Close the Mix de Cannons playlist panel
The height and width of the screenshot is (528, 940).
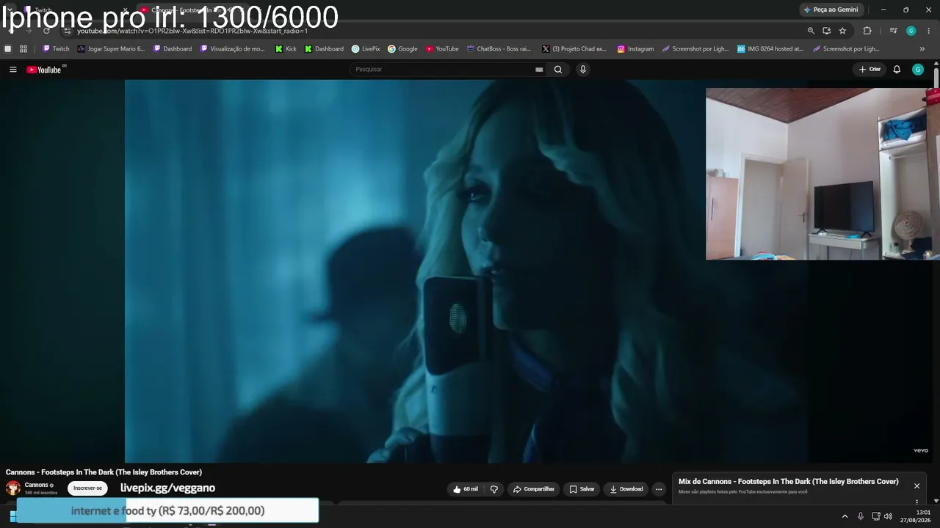click(916, 485)
